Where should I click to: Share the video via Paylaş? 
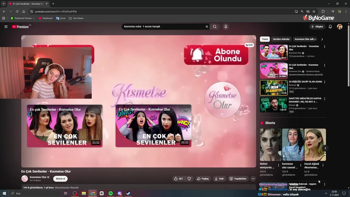[203, 179]
